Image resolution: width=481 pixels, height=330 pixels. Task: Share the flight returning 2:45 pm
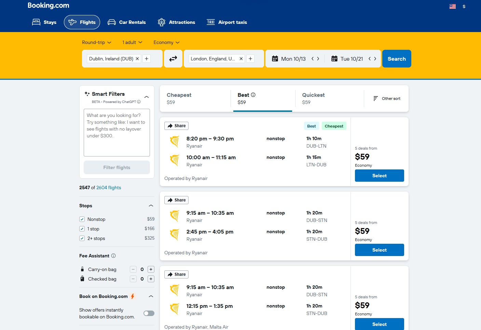coord(176,200)
